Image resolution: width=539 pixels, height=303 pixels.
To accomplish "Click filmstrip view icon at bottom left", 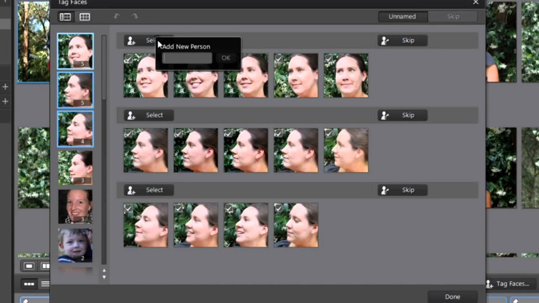I will 29,284.
